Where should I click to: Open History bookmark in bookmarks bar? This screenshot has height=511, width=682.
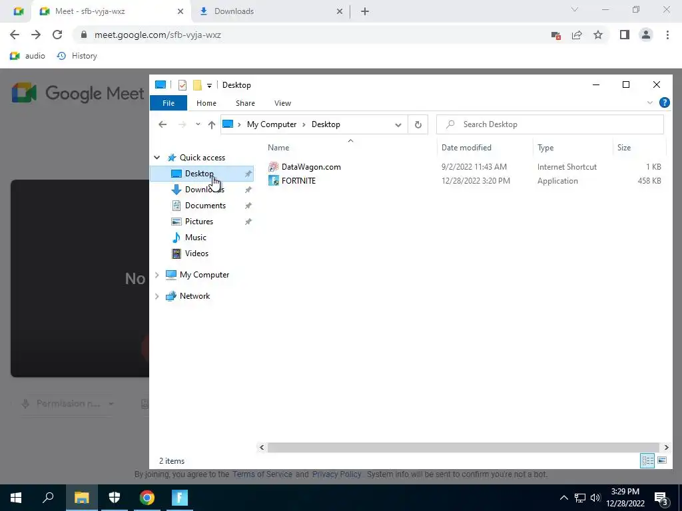pos(77,56)
